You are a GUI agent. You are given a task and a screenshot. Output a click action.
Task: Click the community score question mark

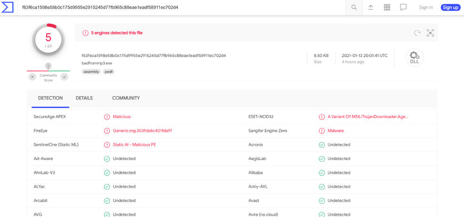[49, 66]
